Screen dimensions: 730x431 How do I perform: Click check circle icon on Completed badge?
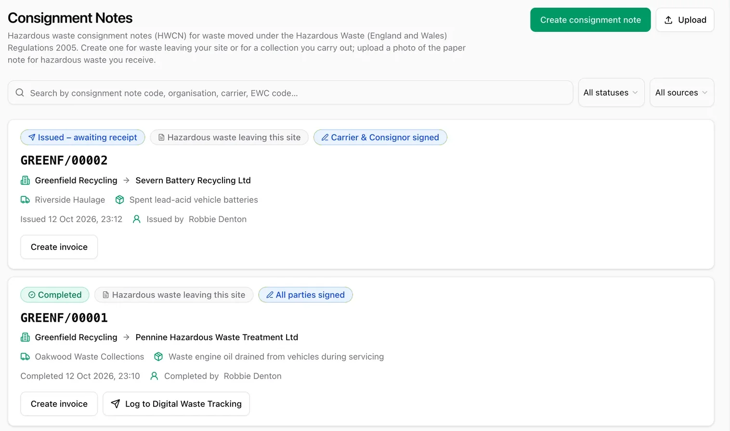click(x=32, y=295)
